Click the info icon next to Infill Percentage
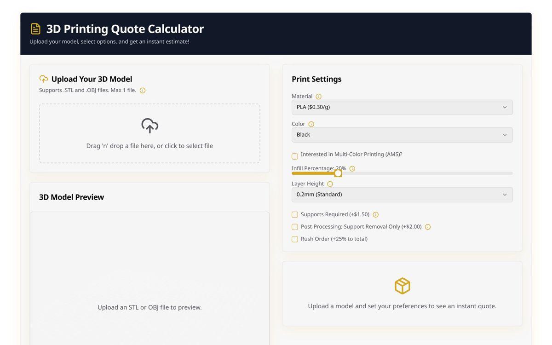The image size is (552, 345). (x=352, y=169)
